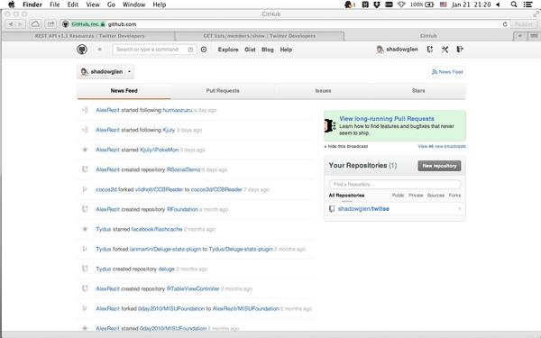Reload page with refresh icon
Image resolution: width=541 pixels, height=338 pixels.
click(x=505, y=24)
